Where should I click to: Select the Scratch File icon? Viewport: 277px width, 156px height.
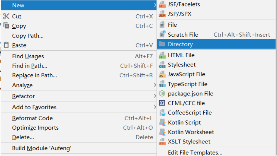click(x=162, y=34)
